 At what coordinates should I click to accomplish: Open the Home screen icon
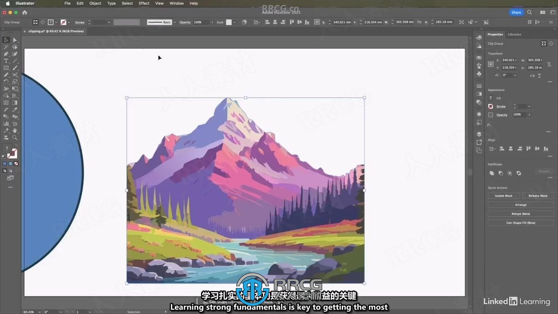24,13
